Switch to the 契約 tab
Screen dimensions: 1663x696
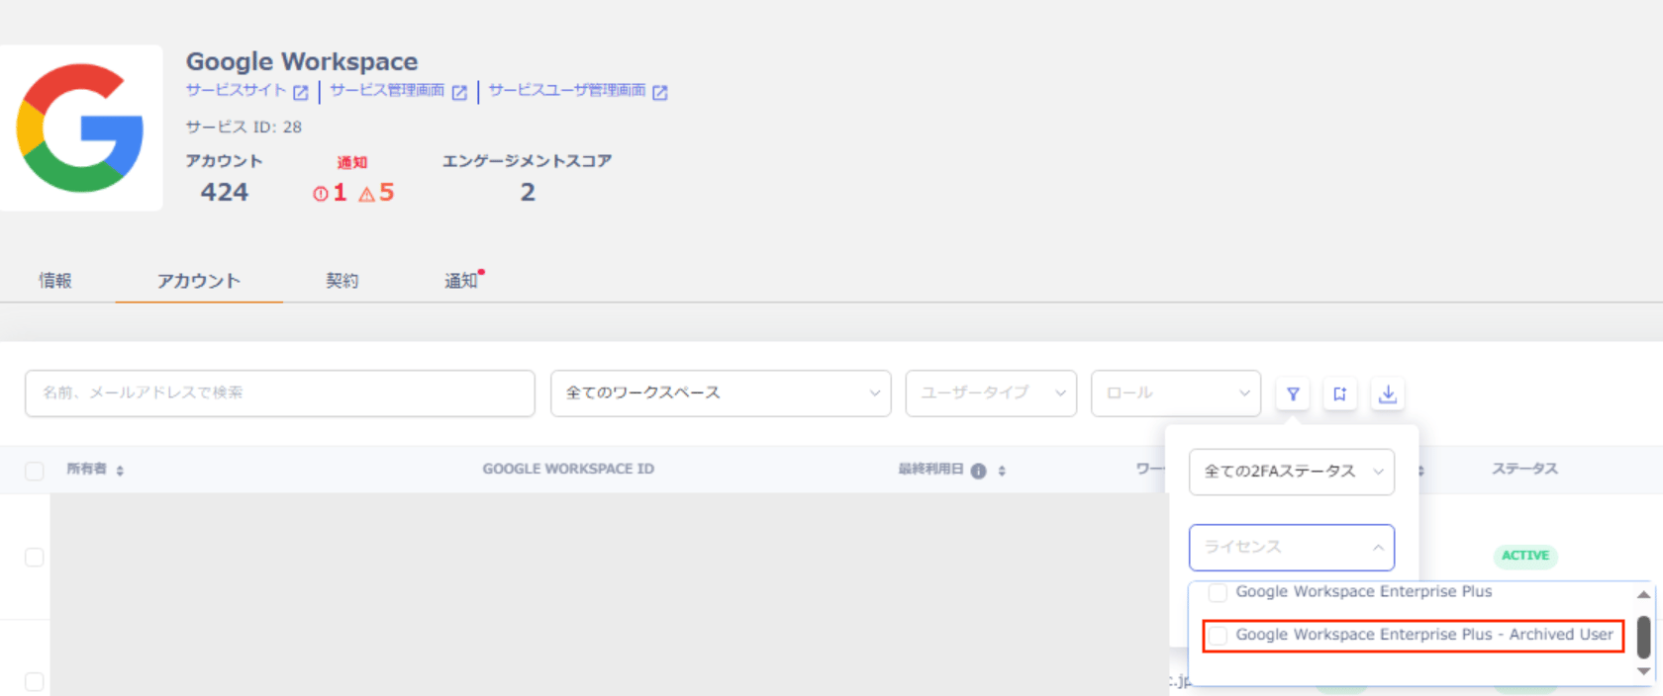point(342,281)
